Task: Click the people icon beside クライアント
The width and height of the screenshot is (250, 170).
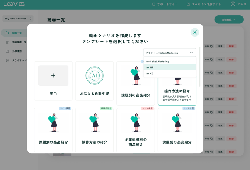Action: coord(7,60)
